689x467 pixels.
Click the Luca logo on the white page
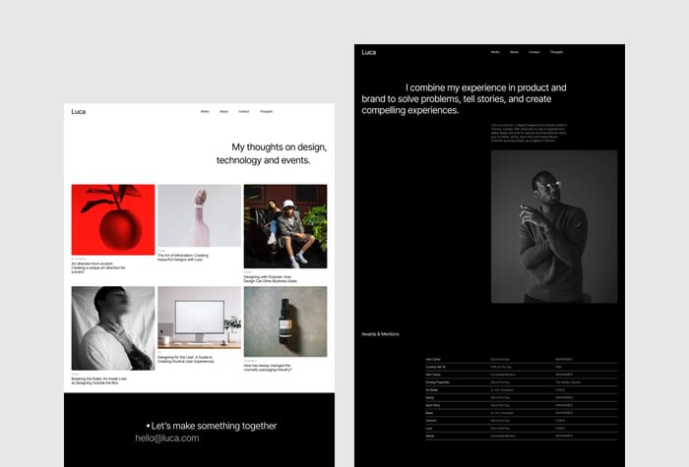click(x=78, y=111)
